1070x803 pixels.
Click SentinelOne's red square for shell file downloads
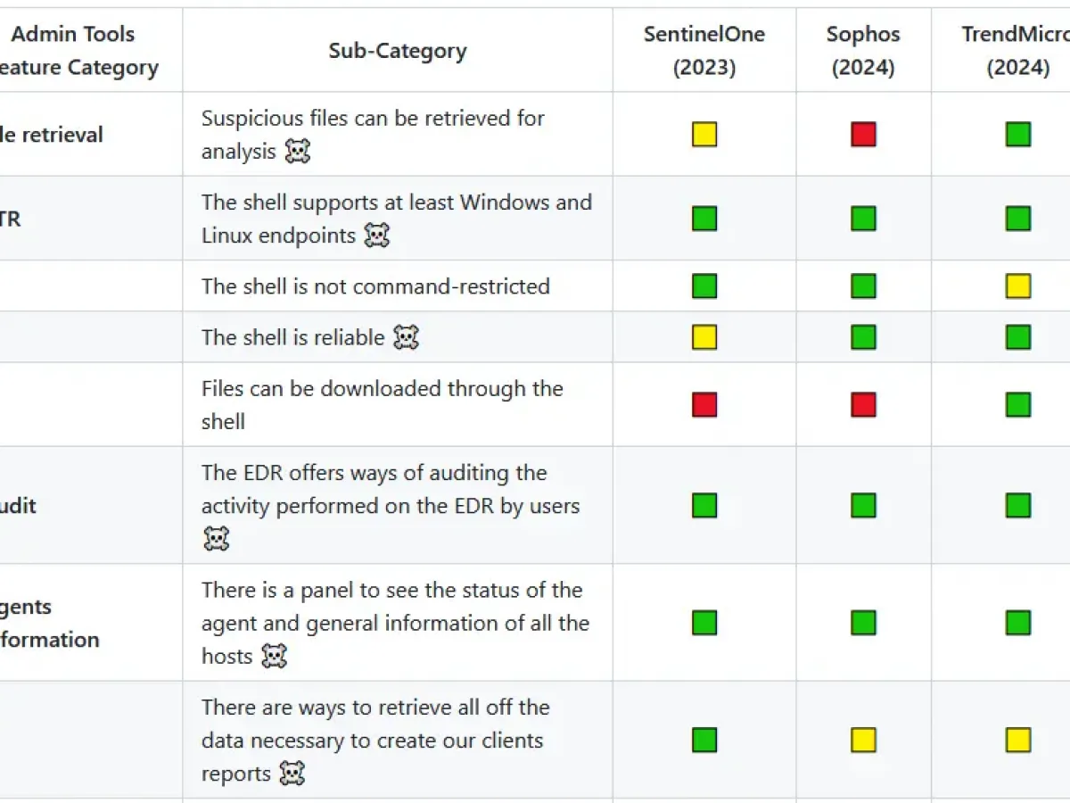[704, 405]
